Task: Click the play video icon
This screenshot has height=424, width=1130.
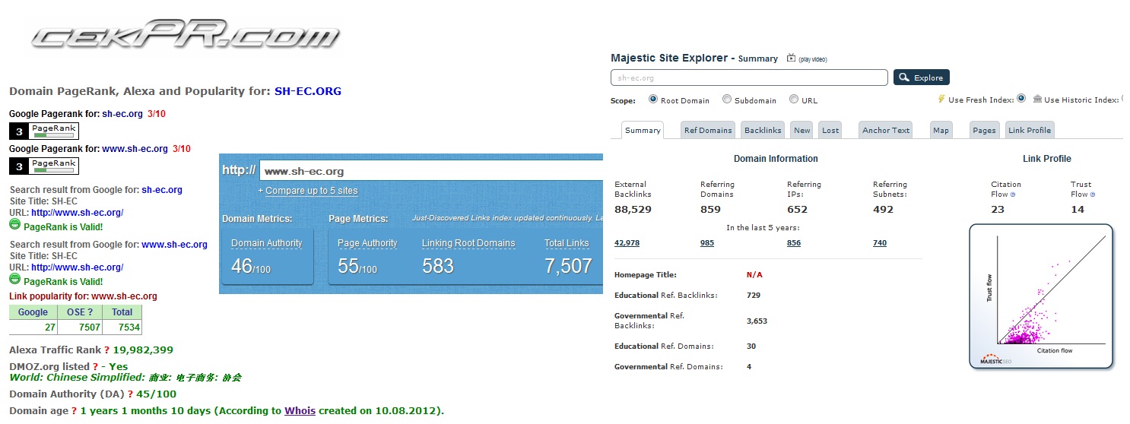Action: tap(792, 59)
